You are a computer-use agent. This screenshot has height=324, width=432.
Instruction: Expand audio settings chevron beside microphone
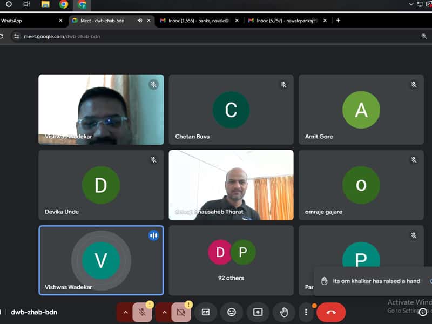click(125, 312)
